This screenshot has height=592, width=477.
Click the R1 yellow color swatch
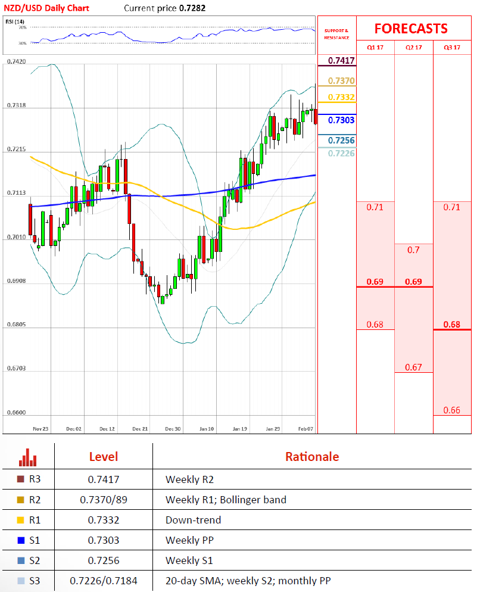tap(21, 520)
